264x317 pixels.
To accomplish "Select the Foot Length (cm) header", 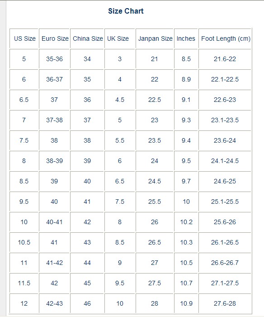I will [225, 38].
